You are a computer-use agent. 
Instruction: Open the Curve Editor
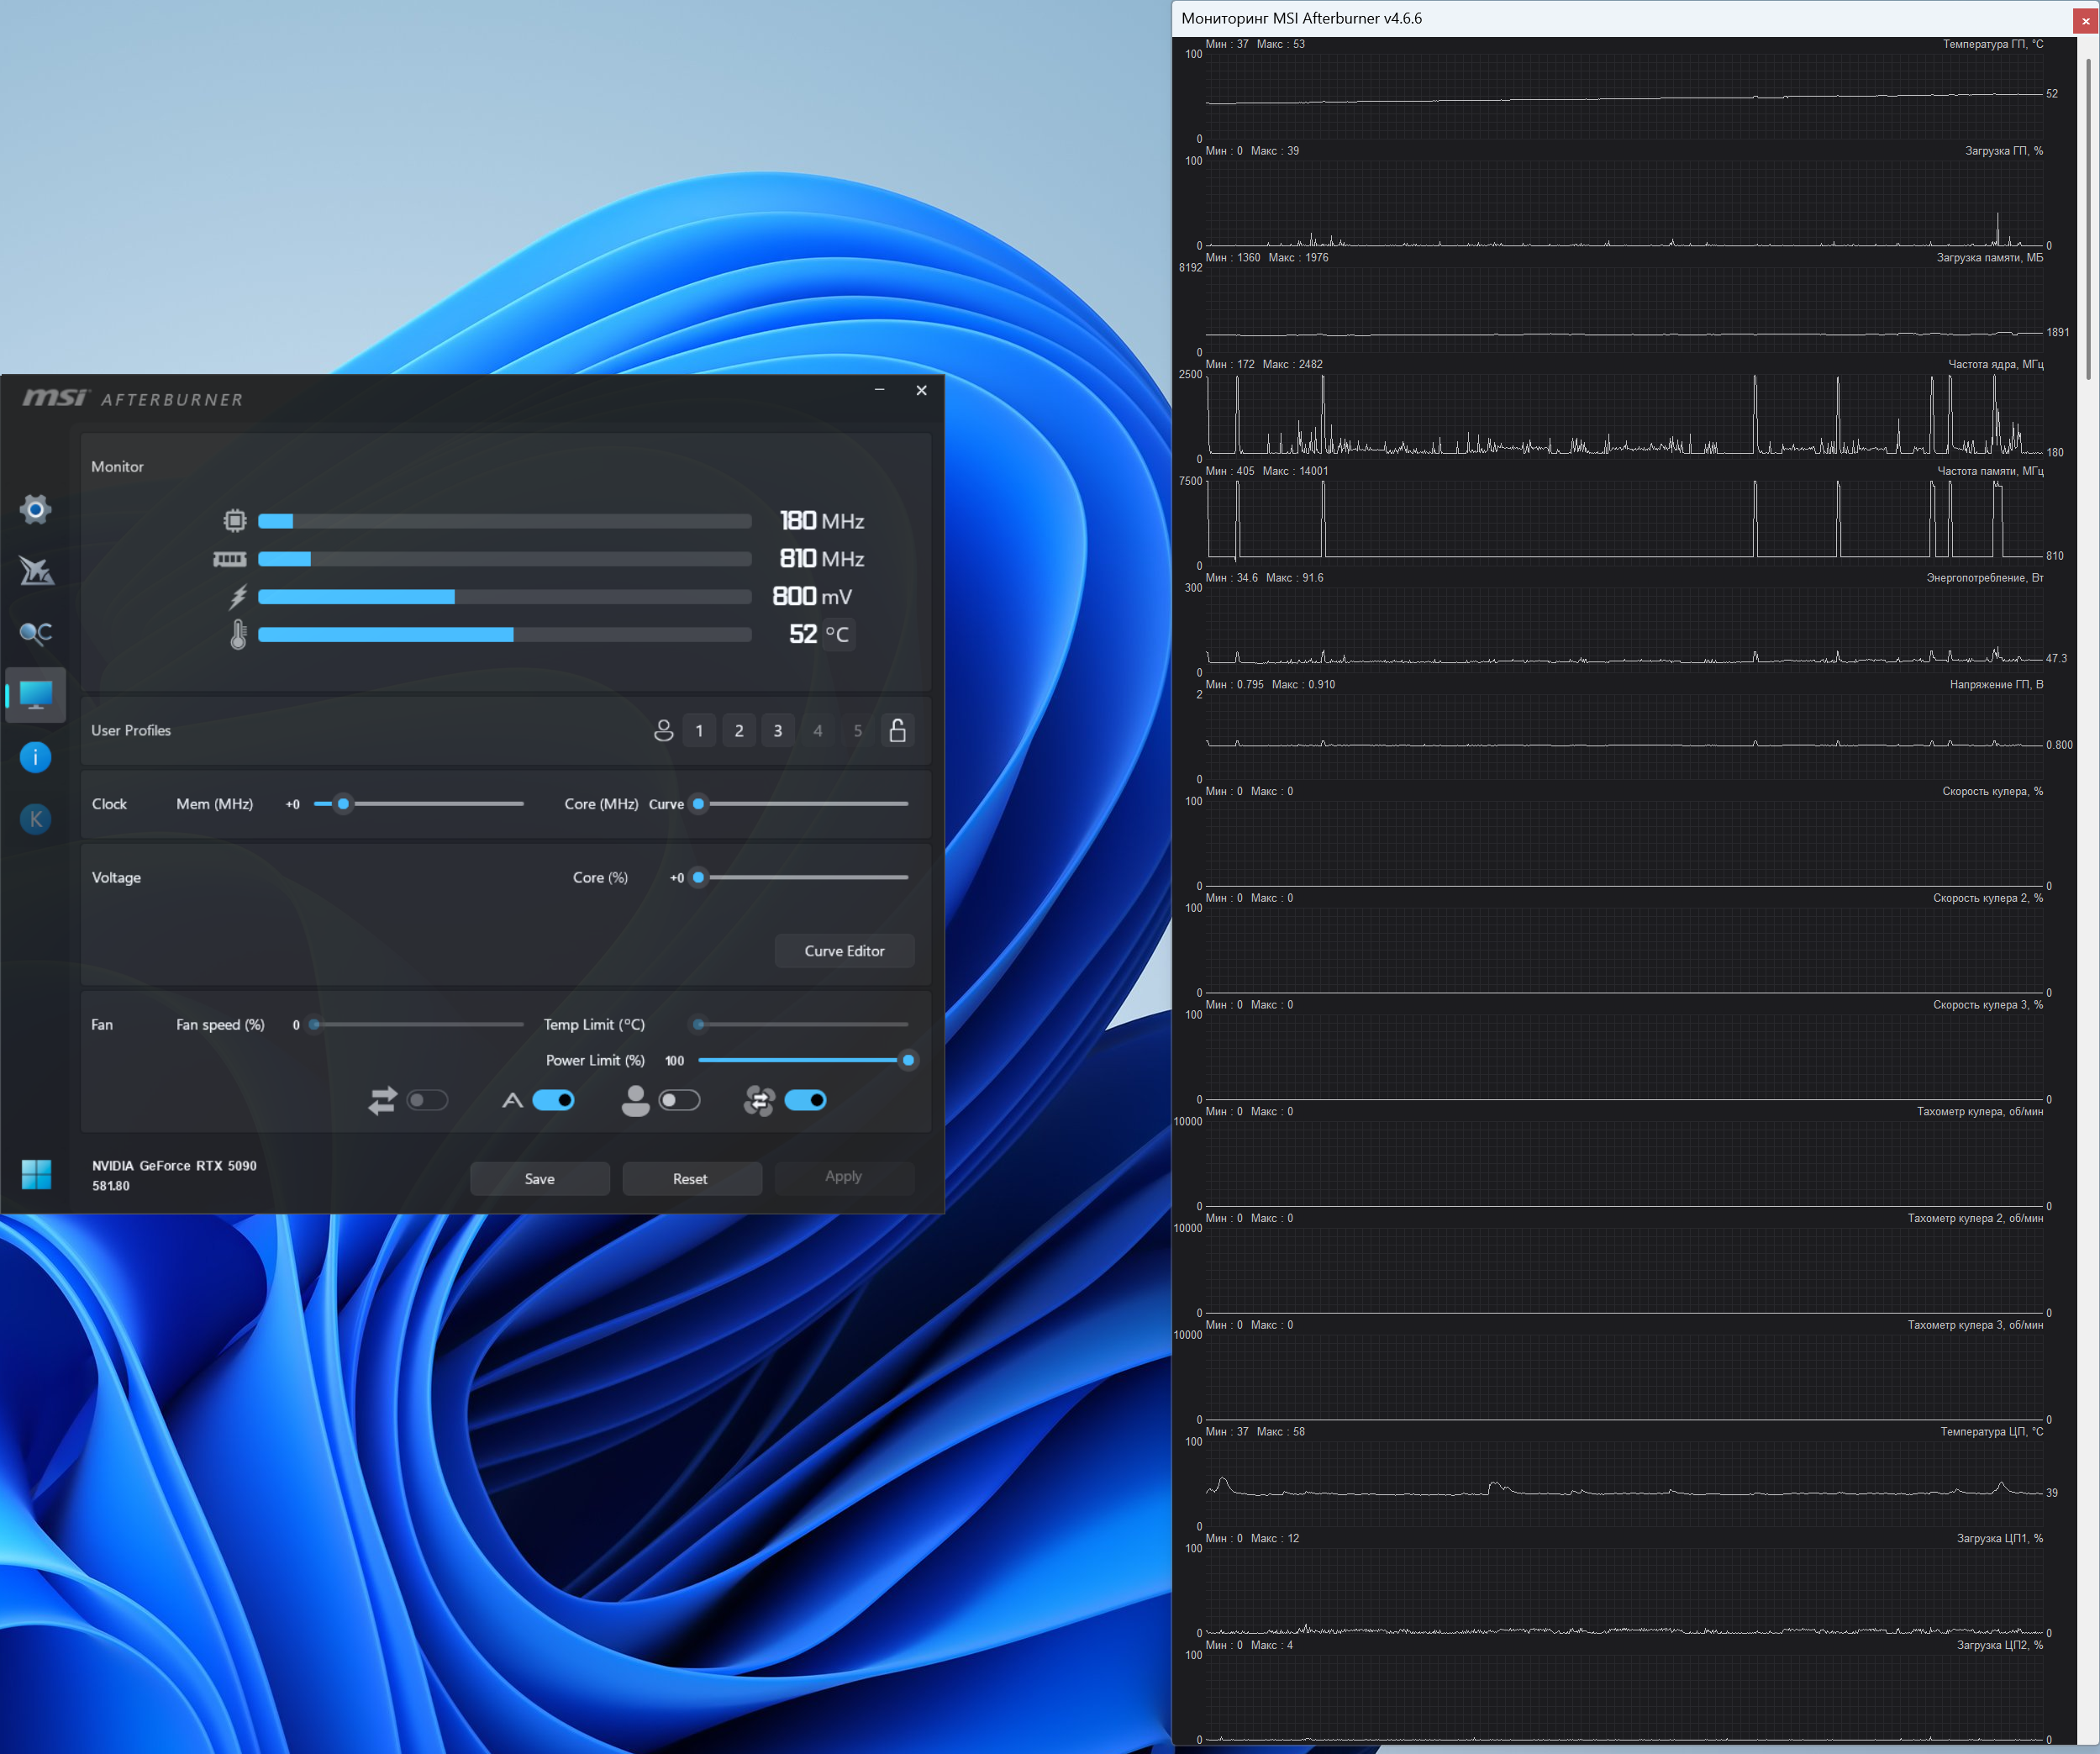844,951
